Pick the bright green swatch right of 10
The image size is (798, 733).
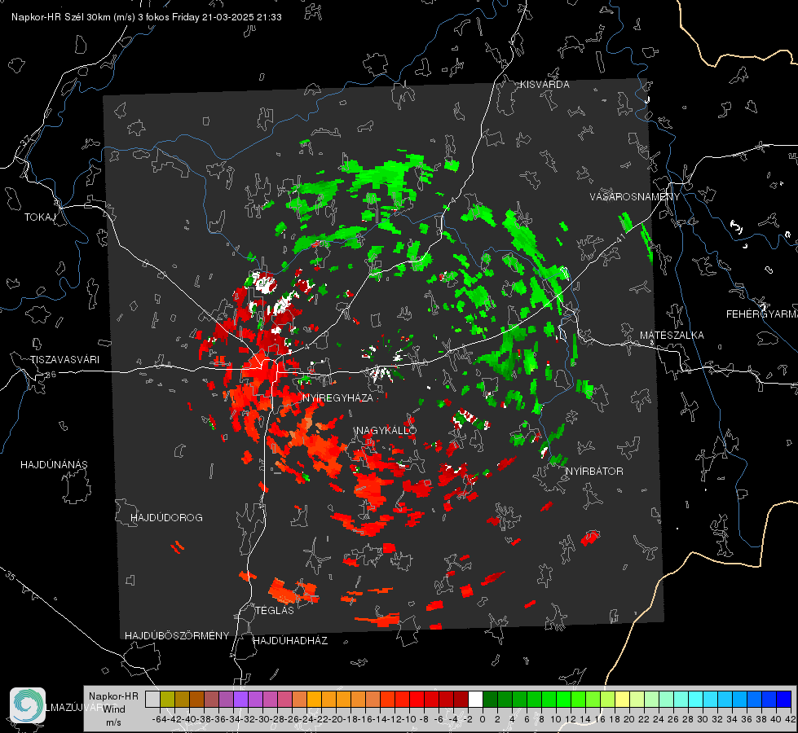point(563,699)
